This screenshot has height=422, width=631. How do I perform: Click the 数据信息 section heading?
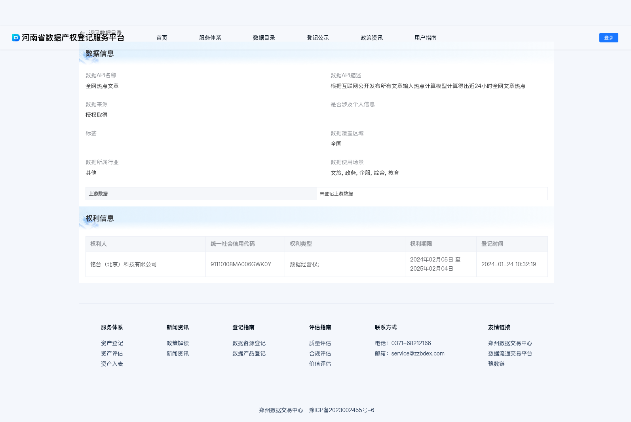(100, 53)
